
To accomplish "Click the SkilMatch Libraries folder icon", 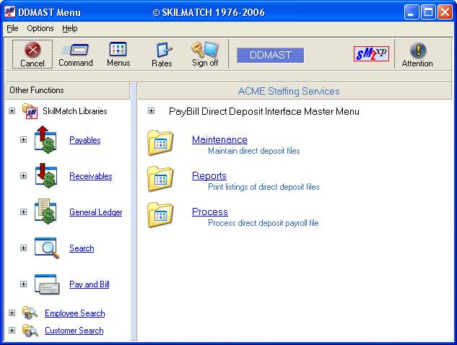I will point(30,111).
